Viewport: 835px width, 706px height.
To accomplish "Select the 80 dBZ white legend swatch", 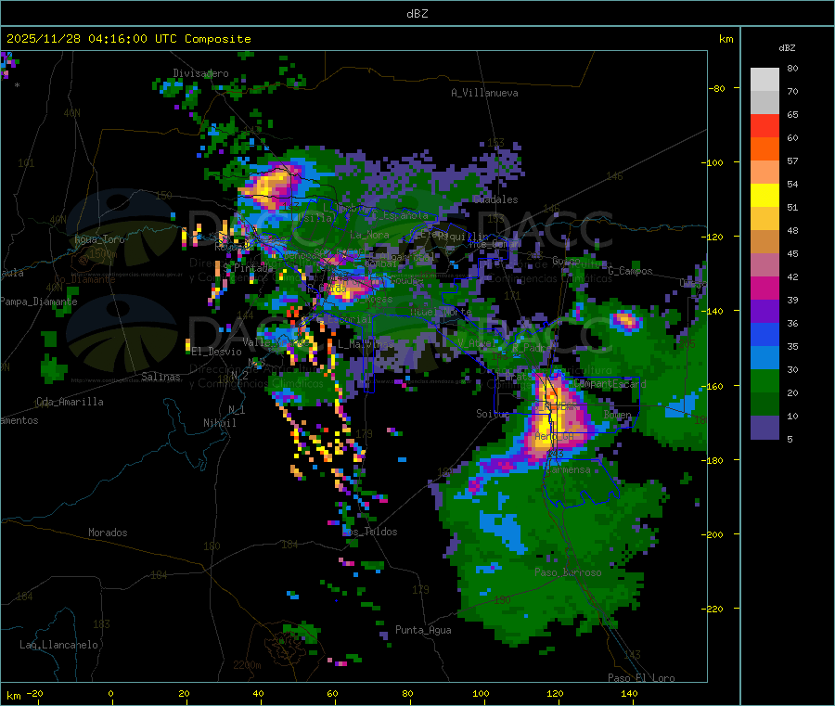I will [x=764, y=80].
